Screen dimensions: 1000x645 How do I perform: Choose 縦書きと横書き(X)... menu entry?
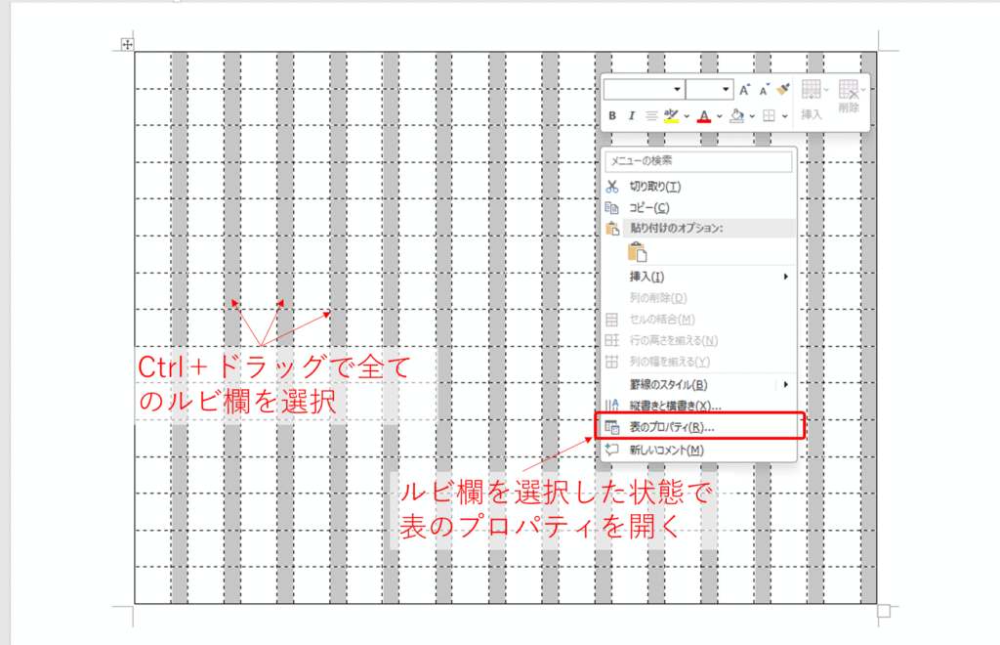click(x=699, y=406)
